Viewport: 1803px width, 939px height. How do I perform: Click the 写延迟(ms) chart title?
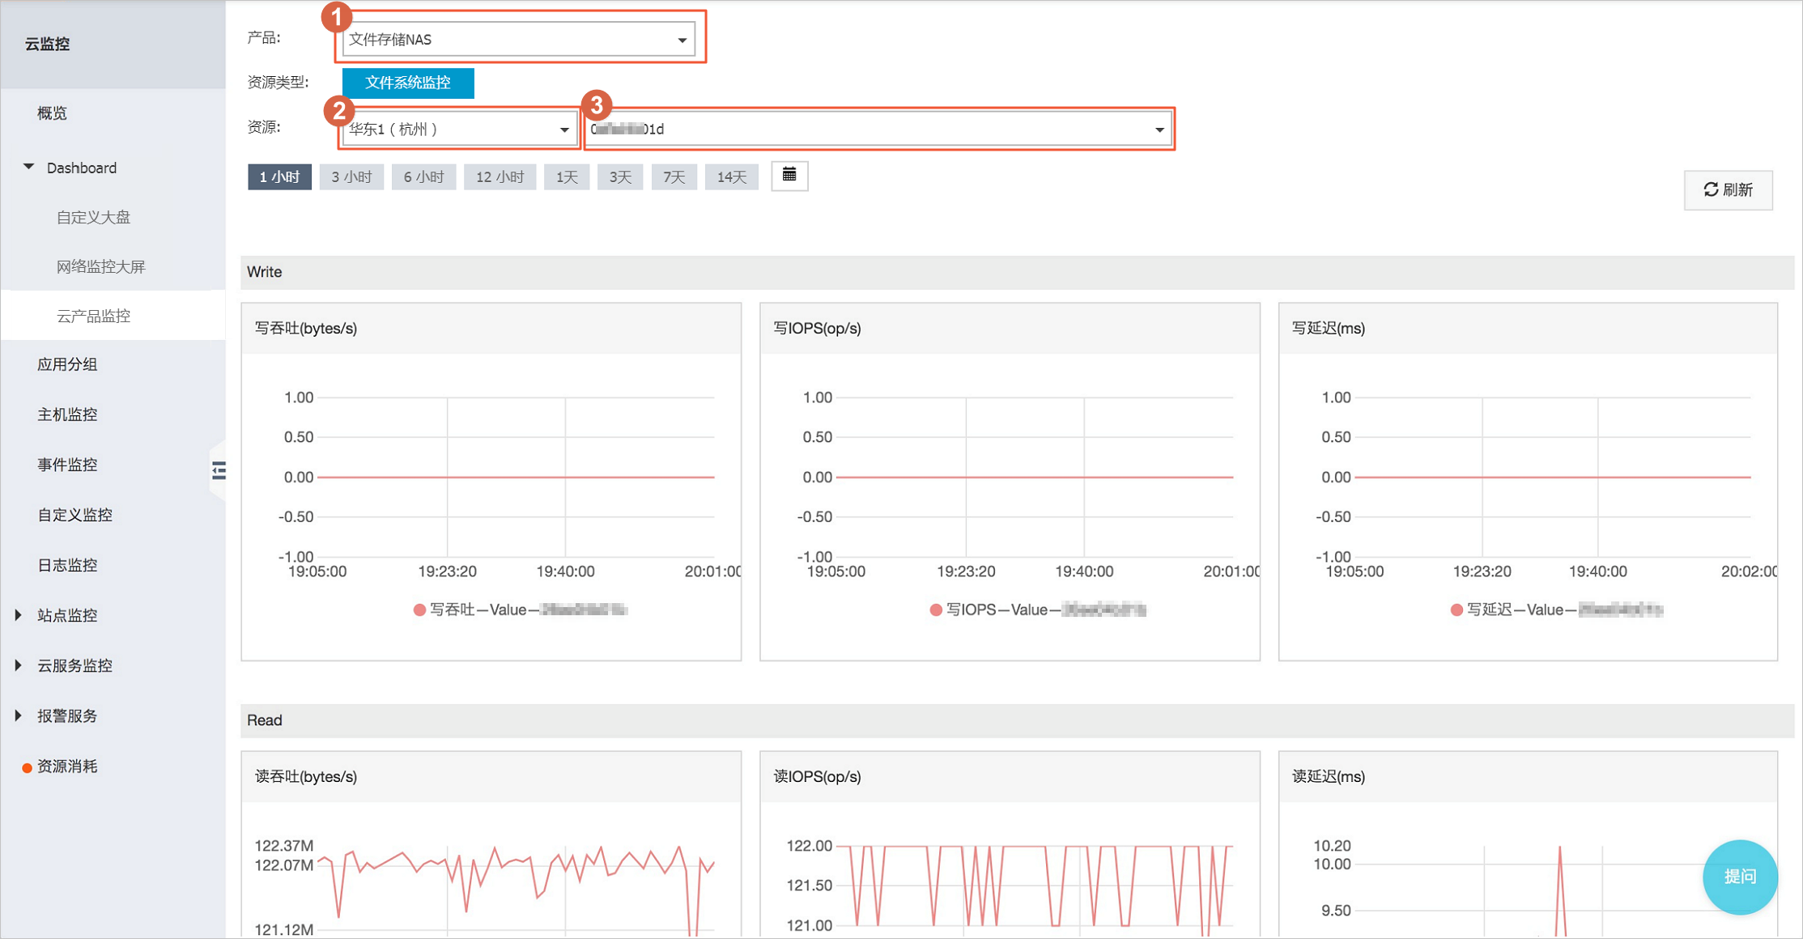pyautogui.click(x=1328, y=328)
